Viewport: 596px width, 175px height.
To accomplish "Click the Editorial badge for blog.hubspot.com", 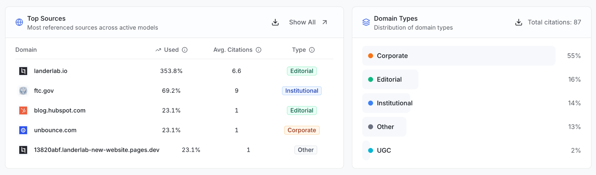I will 302,110.
